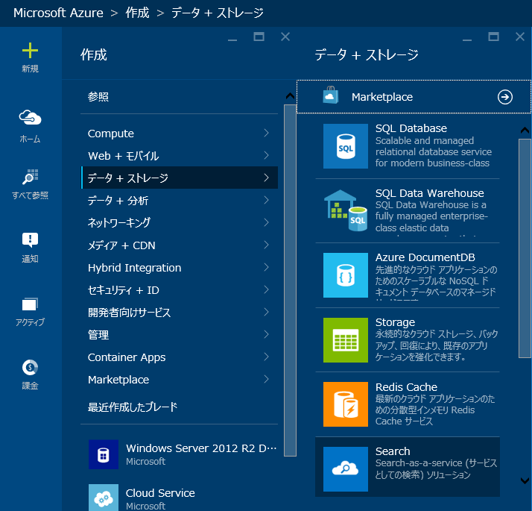532x511 pixels.
Task: Click the green plus 新規 icon
Action: pos(30,51)
